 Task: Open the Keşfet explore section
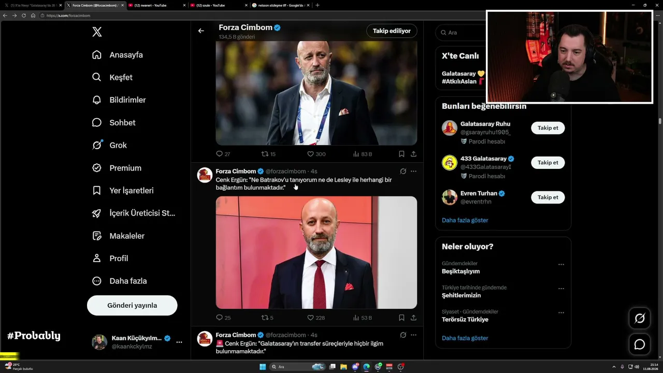tap(112, 77)
